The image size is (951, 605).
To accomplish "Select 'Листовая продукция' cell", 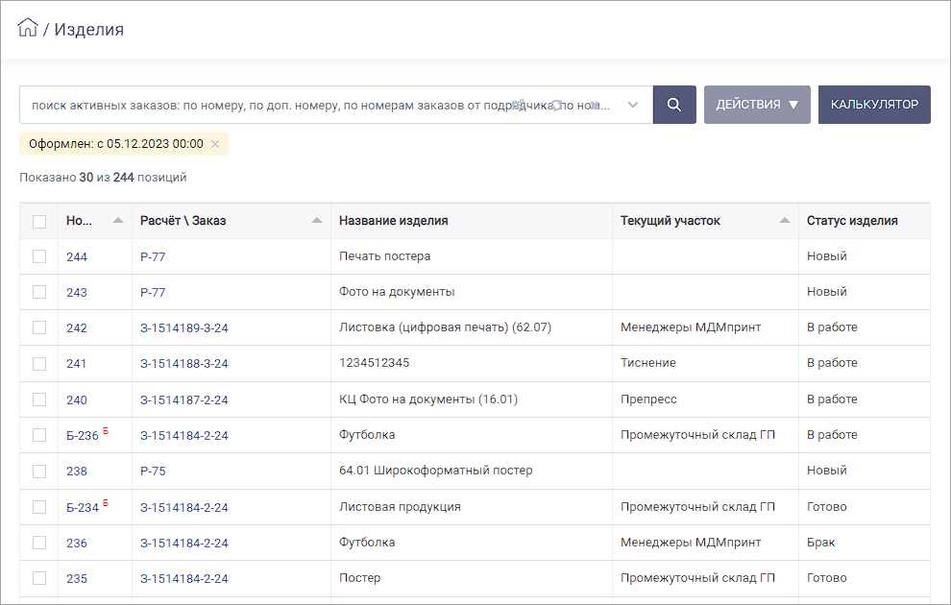I will [400, 507].
